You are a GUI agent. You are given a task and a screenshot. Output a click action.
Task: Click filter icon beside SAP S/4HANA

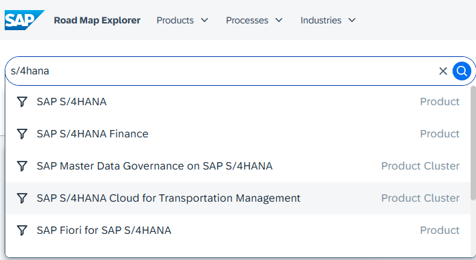click(22, 102)
